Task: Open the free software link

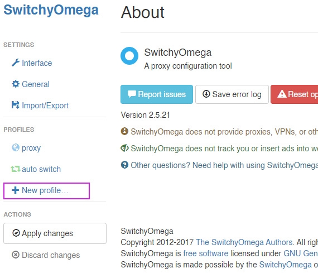Action: (x=206, y=253)
